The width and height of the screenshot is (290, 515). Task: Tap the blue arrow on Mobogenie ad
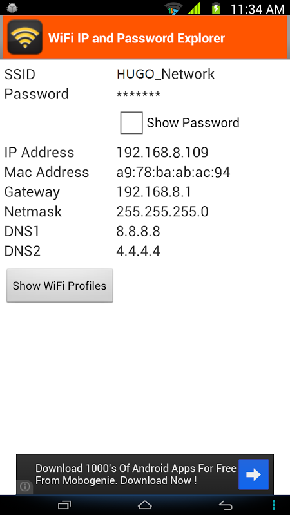point(253,474)
